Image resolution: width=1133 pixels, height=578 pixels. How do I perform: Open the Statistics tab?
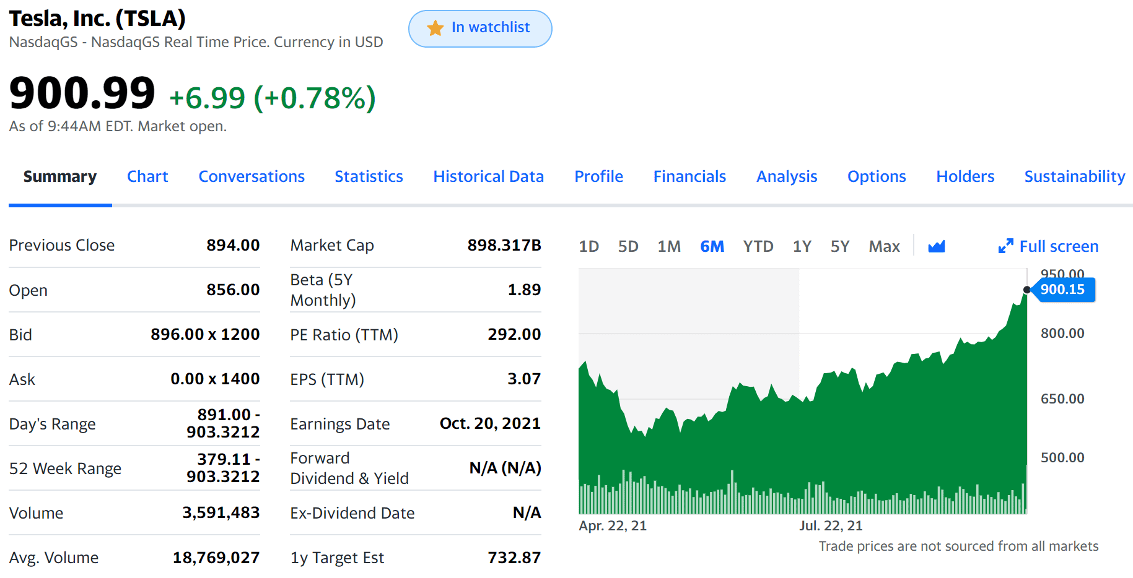(x=369, y=176)
